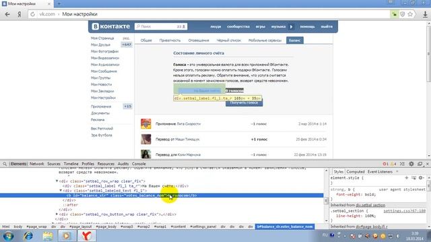Image resolution: width=431 pixels, height=242 pixels.
Task: Collapse the setbal_row_wrap div node
Action: [x=57, y=181]
